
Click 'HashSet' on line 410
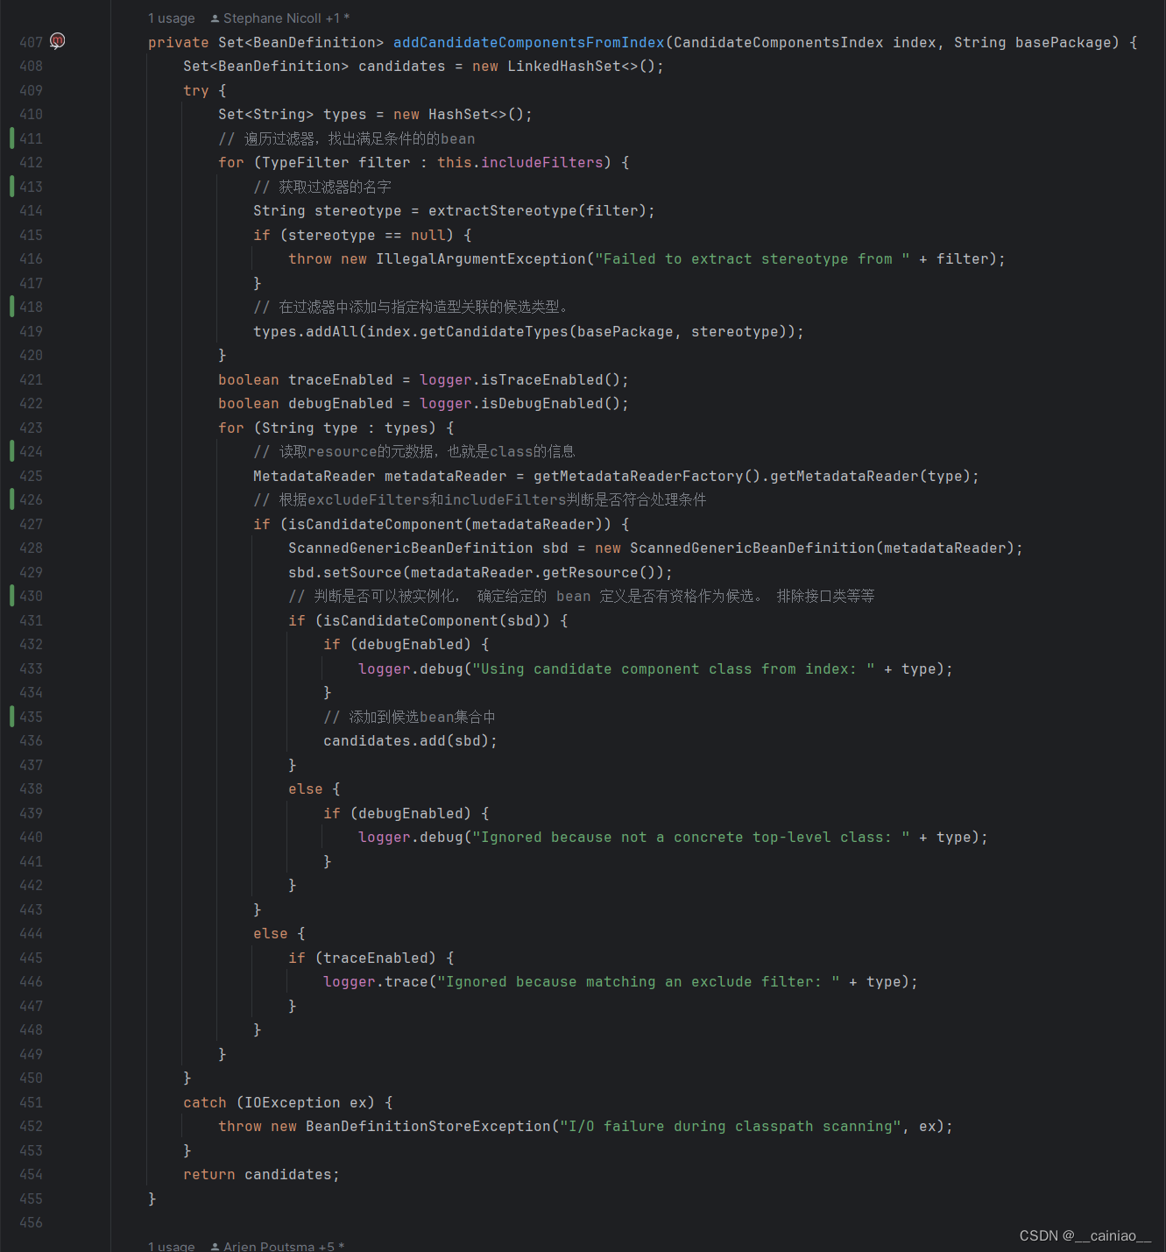click(x=459, y=115)
